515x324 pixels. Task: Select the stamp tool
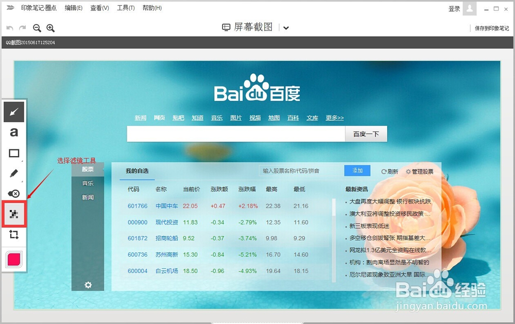coord(14,194)
